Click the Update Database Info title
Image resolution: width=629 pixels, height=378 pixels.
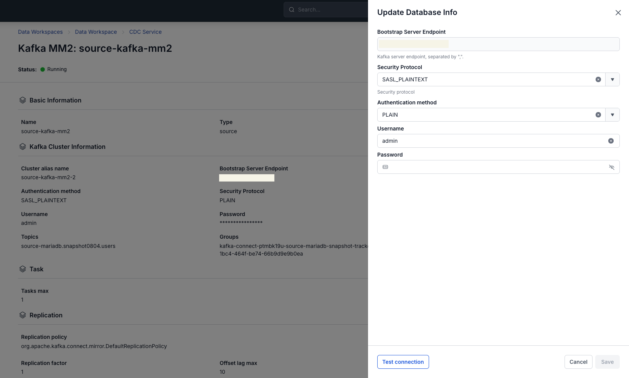pyautogui.click(x=417, y=12)
